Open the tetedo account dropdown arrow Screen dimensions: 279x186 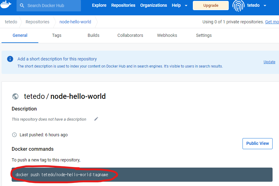[x=265, y=6]
